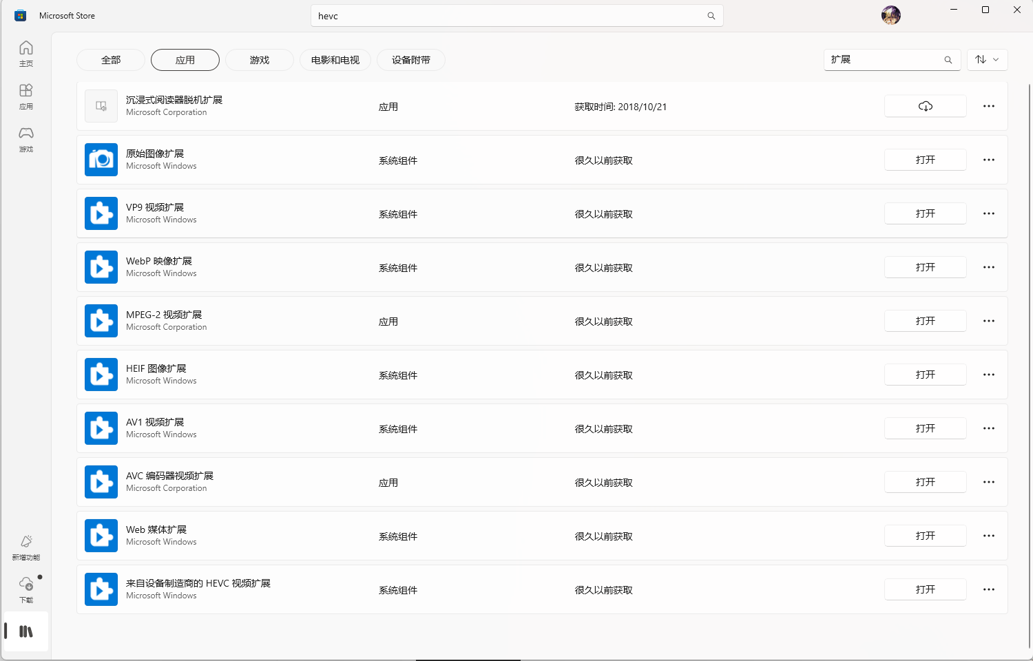Screen dimensions: 1033x661
Task: Click the AVC 编码器视频扩展 title text
Action: (x=169, y=476)
